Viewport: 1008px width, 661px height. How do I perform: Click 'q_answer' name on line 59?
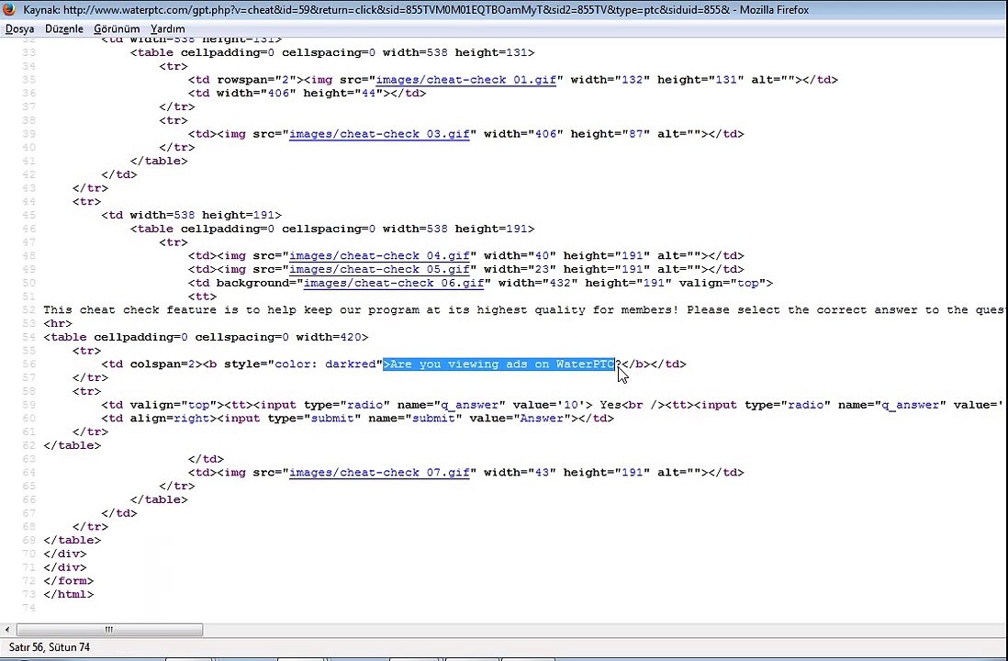click(469, 405)
